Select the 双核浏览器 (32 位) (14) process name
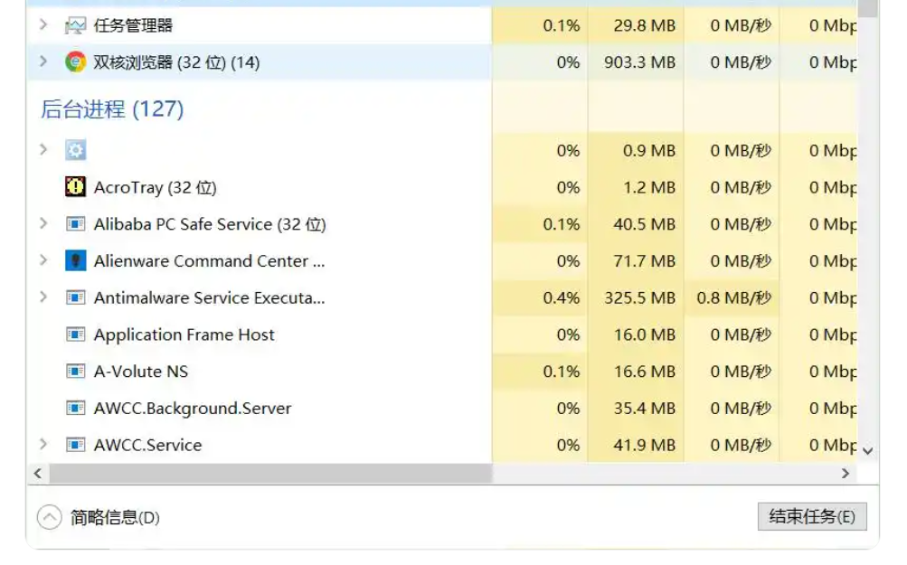The height and width of the screenshot is (565, 907). point(176,61)
